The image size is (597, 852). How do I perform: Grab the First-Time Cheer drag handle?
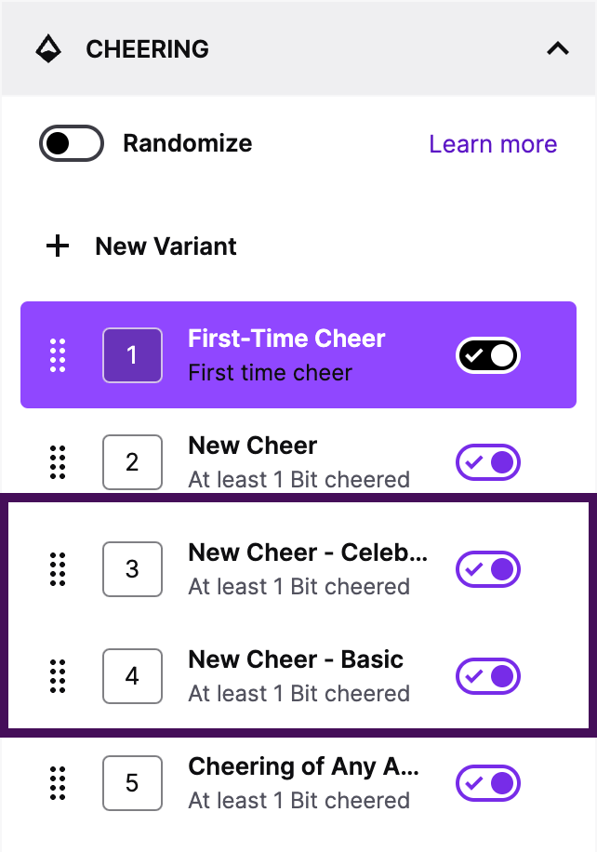[x=58, y=355]
